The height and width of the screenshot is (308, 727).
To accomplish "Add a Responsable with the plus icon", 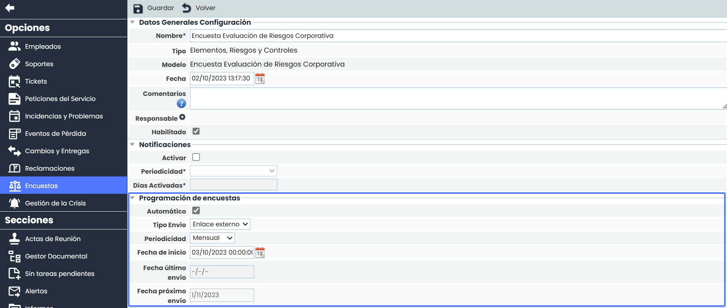I will [182, 117].
